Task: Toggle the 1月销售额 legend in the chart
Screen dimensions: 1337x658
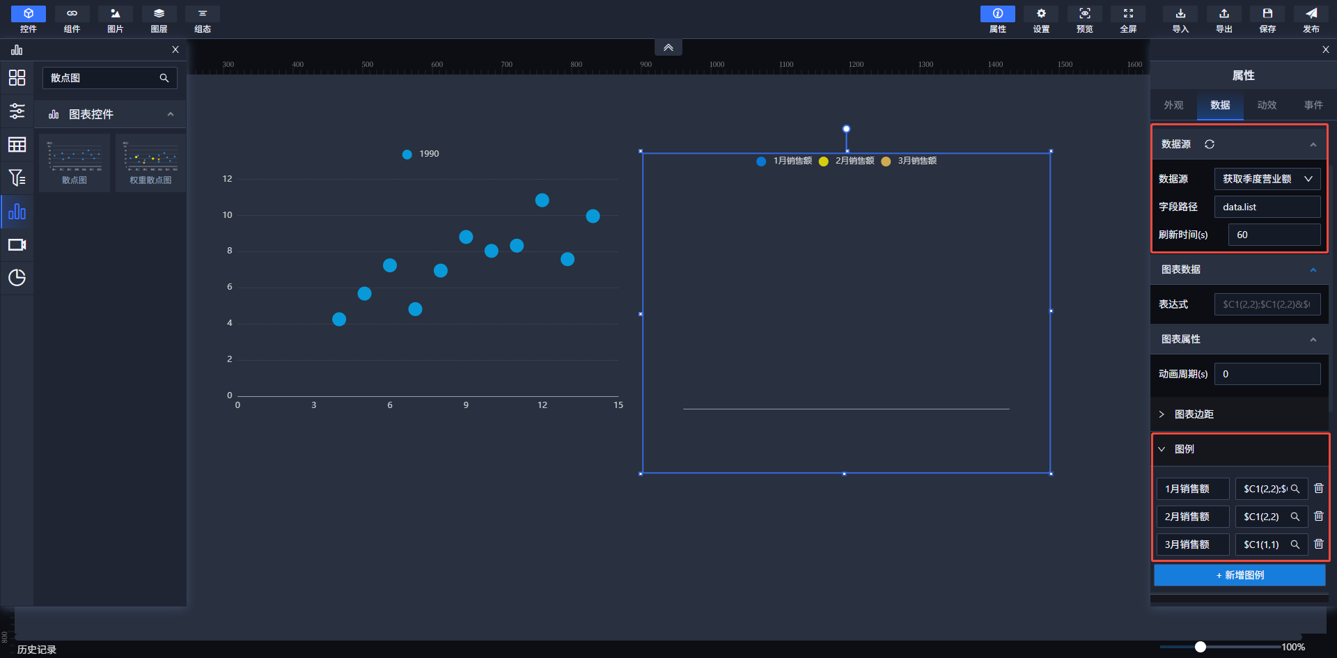Action: click(784, 161)
